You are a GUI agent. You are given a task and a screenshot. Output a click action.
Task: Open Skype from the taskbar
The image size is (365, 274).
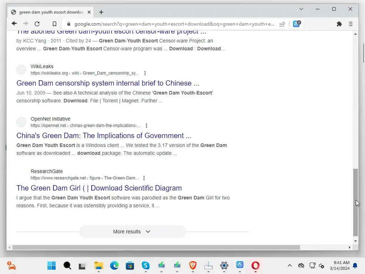coord(145,265)
